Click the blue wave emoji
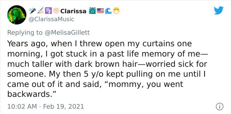 click(x=108, y=11)
